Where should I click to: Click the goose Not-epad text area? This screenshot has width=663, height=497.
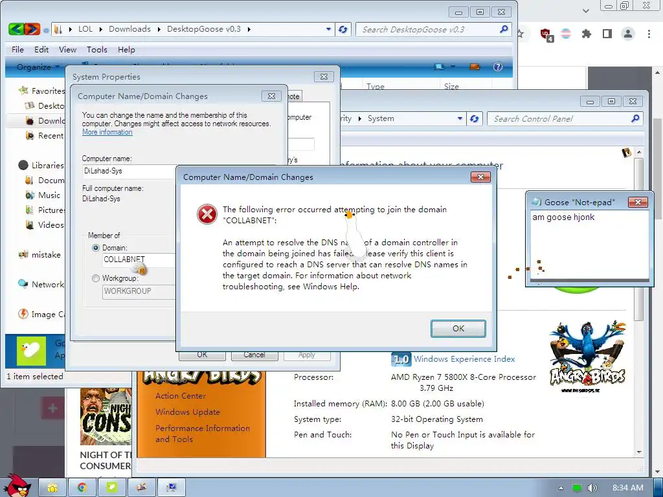coord(589,244)
